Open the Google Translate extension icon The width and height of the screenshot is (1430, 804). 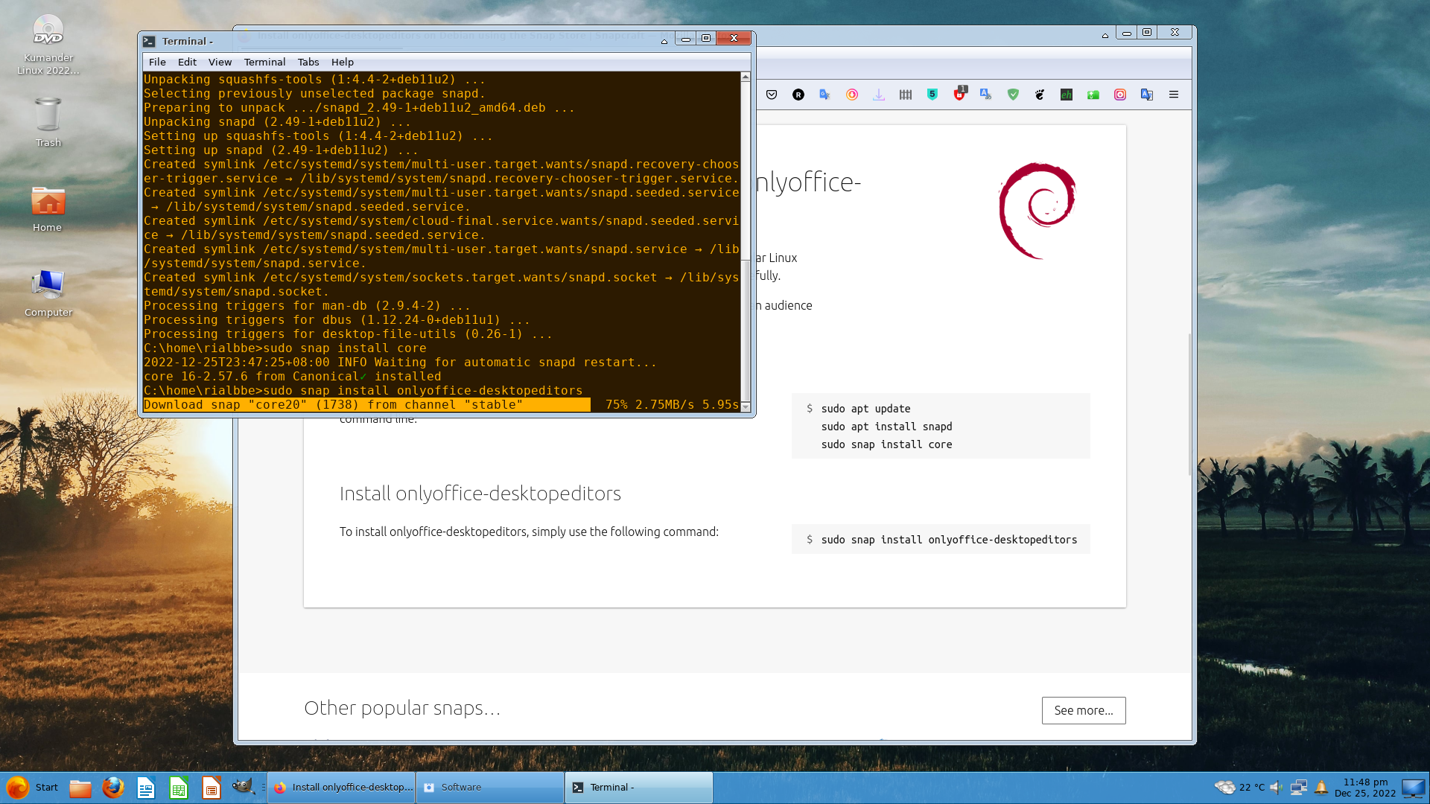pos(825,95)
